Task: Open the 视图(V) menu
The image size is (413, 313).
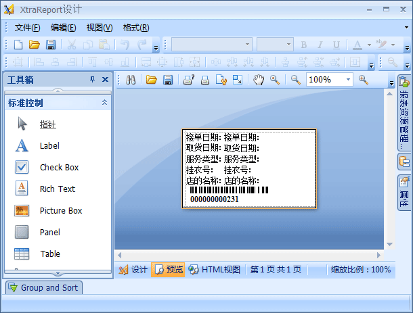Action: (x=100, y=28)
